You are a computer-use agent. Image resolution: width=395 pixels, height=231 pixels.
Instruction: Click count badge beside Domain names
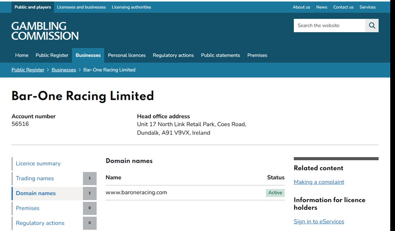click(90, 193)
